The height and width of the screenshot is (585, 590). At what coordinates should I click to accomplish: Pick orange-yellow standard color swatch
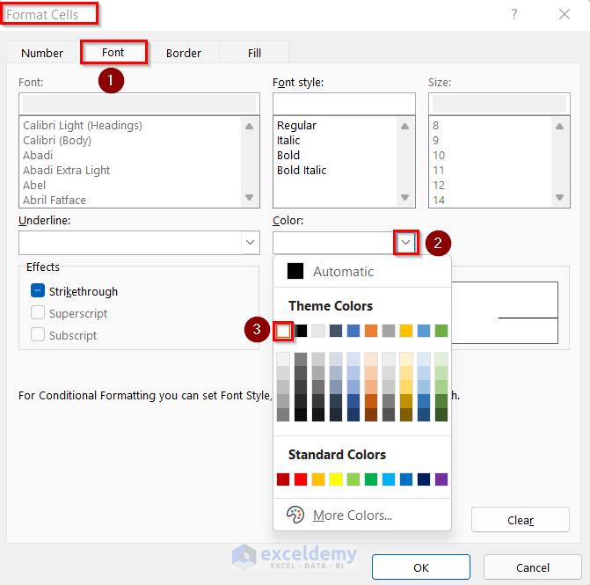[318, 479]
